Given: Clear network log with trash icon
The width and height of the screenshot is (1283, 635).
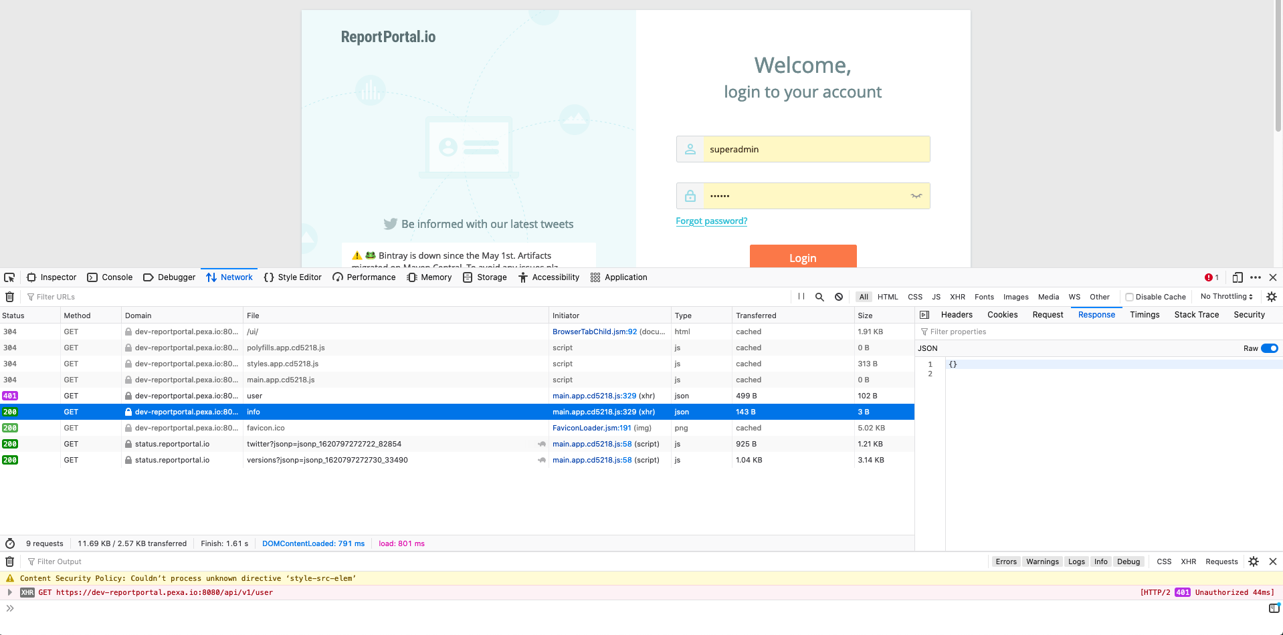Looking at the screenshot, I should [x=9, y=297].
